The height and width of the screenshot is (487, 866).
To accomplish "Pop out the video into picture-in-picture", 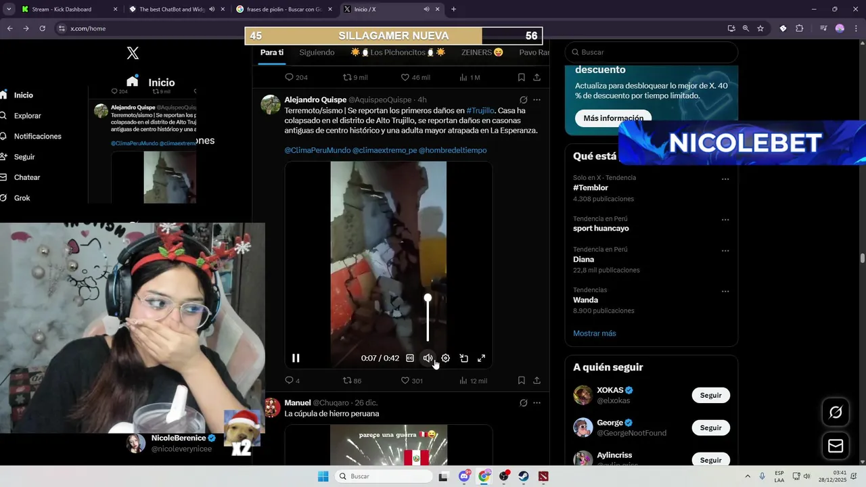I will [464, 358].
